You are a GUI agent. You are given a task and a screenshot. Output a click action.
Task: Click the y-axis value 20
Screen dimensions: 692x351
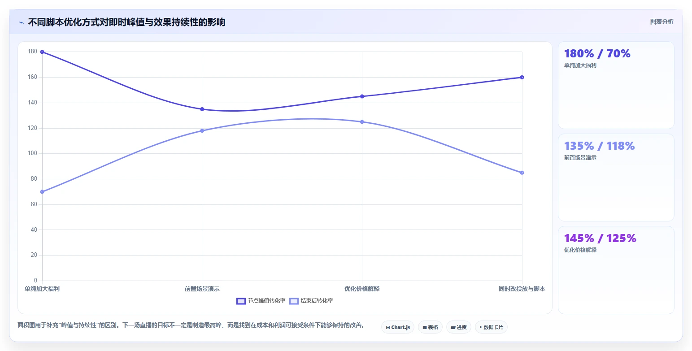point(34,255)
